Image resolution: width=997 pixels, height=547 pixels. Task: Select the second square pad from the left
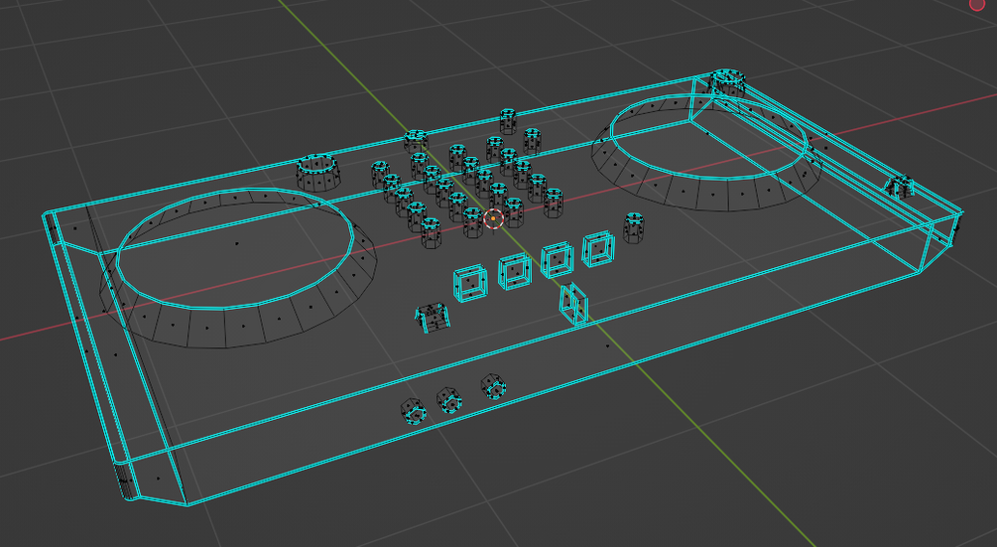(515, 271)
